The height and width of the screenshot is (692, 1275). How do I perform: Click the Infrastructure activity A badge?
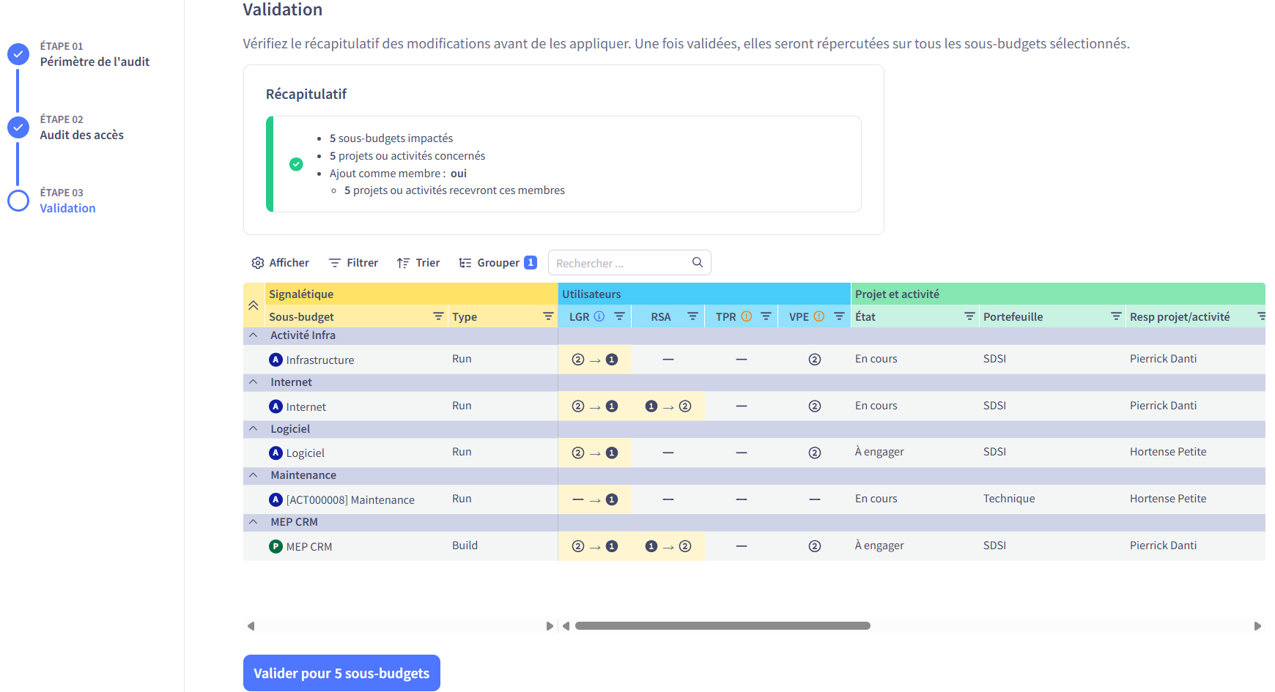click(x=276, y=360)
